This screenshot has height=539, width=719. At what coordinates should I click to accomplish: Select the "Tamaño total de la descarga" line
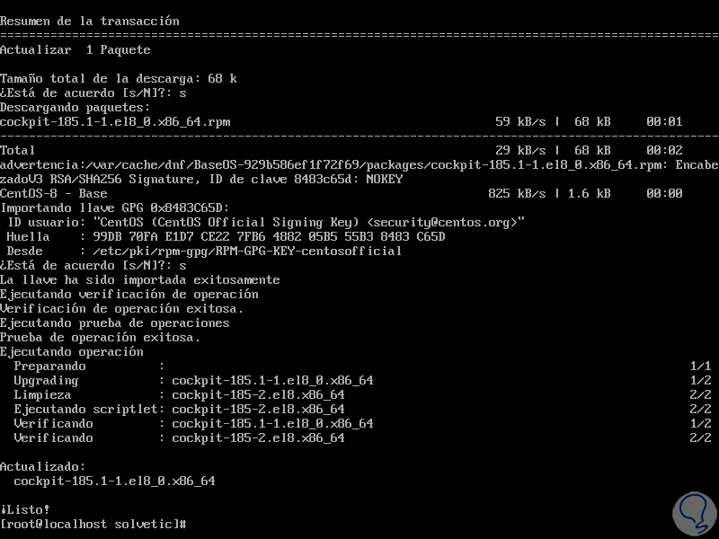[x=118, y=78]
